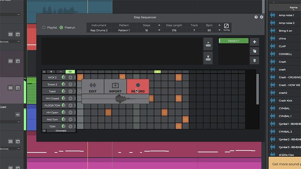Click the Pattern 1 field in header
The height and width of the screenshot is (169, 301).
pos(124,30)
